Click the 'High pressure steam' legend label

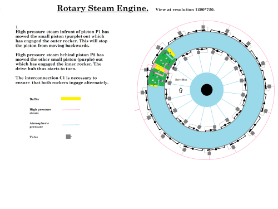tap(40, 111)
